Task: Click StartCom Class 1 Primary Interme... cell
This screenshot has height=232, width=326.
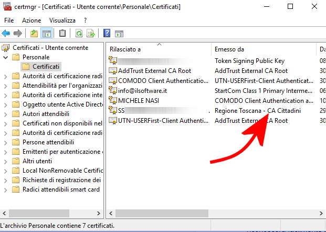Action: (x=264, y=91)
